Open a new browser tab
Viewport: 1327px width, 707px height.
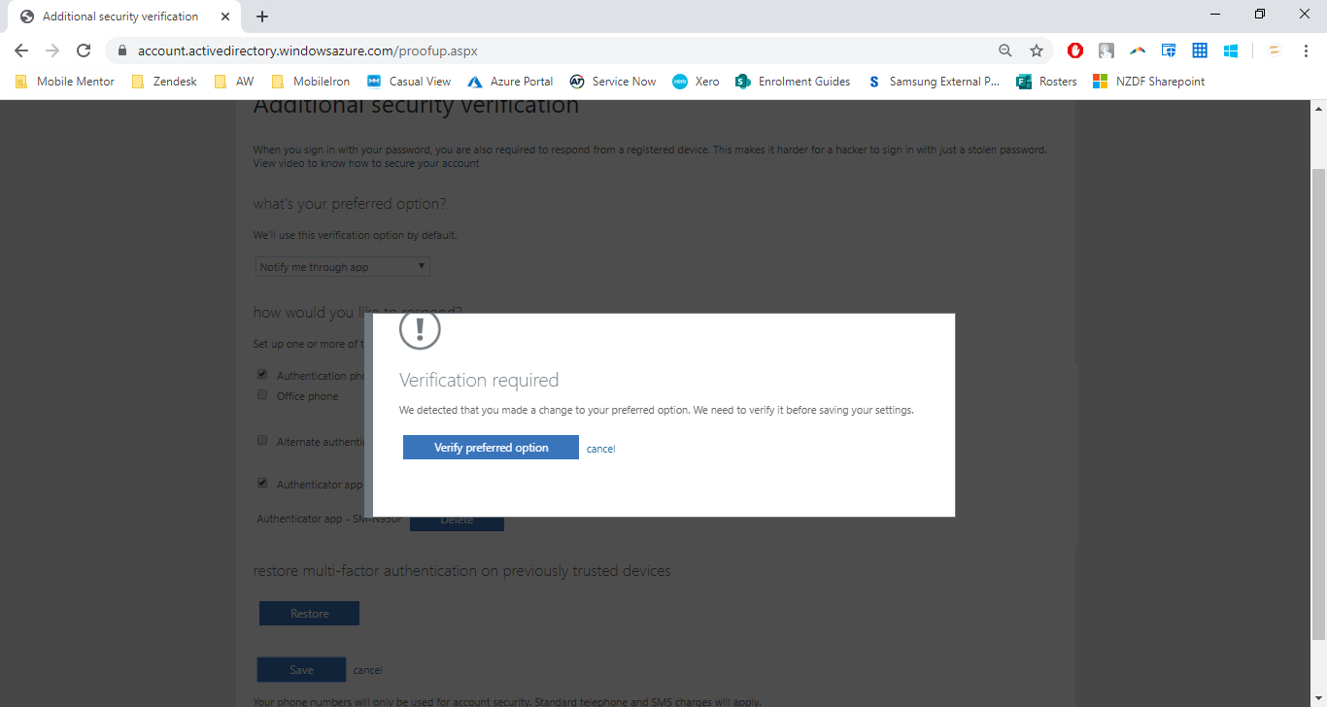[x=262, y=17]
